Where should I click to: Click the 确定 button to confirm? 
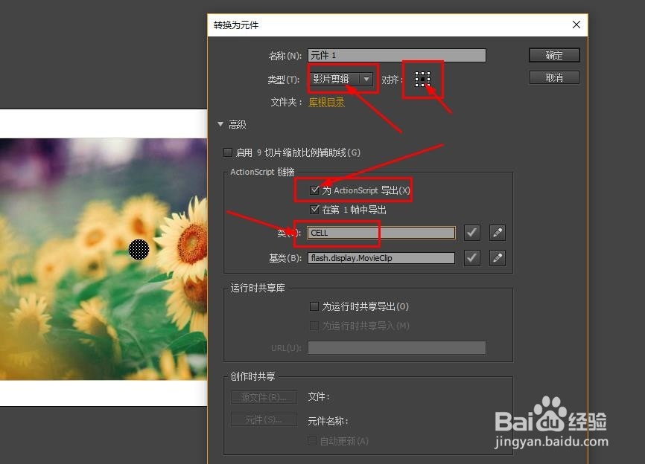coord(554,54)
